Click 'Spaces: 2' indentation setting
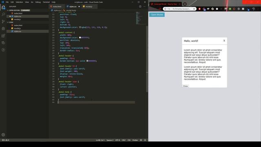 [x=110, y=140]
